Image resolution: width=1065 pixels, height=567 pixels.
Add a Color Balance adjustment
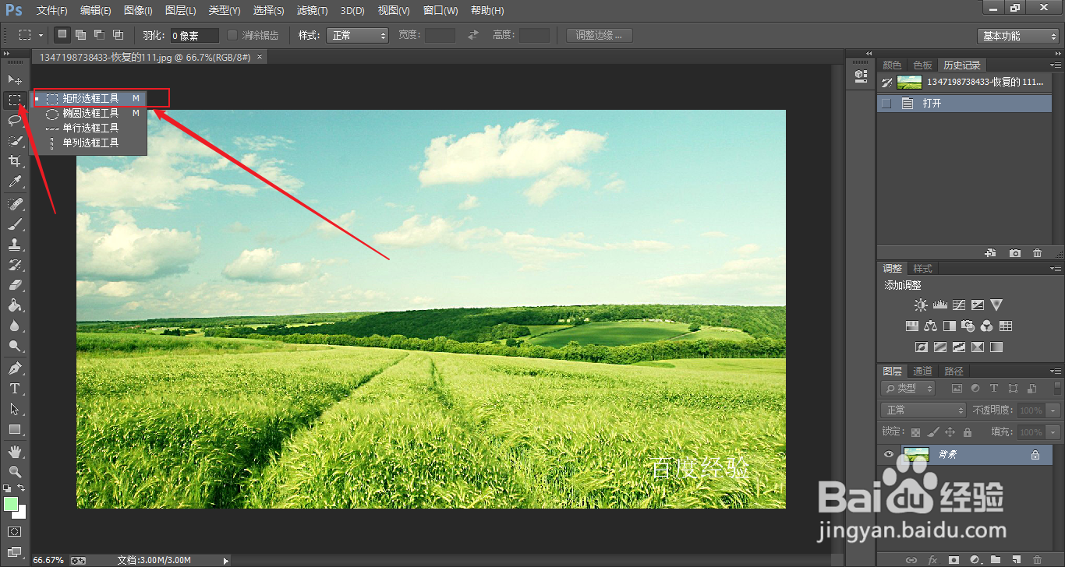(930, 326)
